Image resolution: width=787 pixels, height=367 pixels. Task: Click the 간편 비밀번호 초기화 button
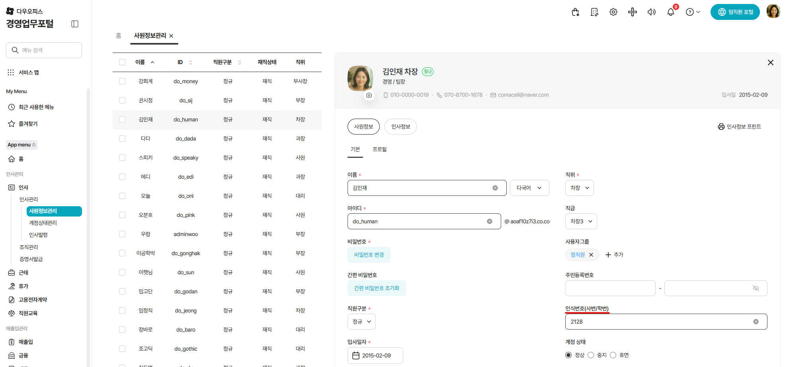click(x=377, y=288)
